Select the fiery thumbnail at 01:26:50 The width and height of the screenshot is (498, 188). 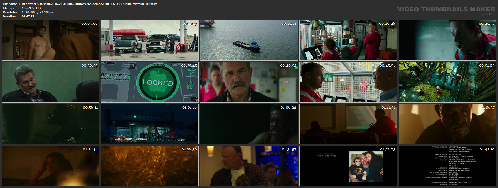click(x=150, y=166)
